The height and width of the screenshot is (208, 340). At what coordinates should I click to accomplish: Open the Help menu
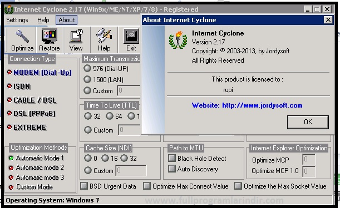click(x=43, y=20)
